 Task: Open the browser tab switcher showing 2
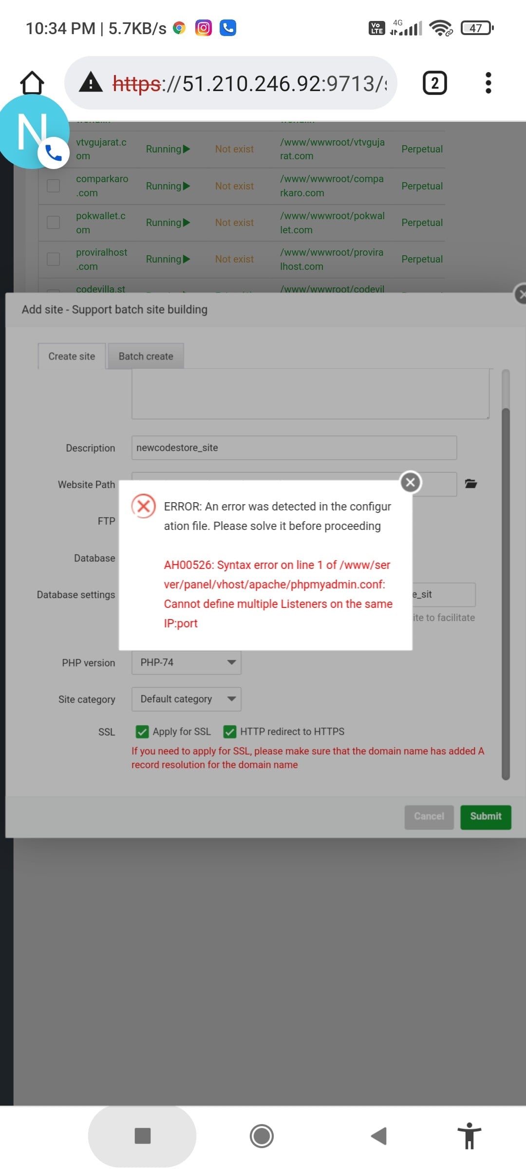(434, 83)
